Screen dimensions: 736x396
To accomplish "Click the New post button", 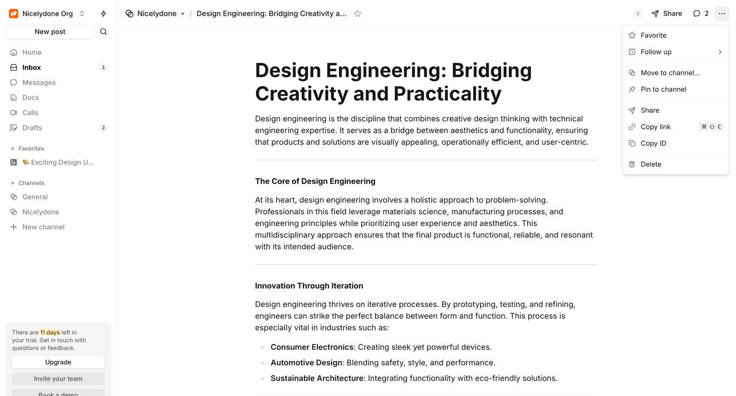I will click(x=50, y=32).
